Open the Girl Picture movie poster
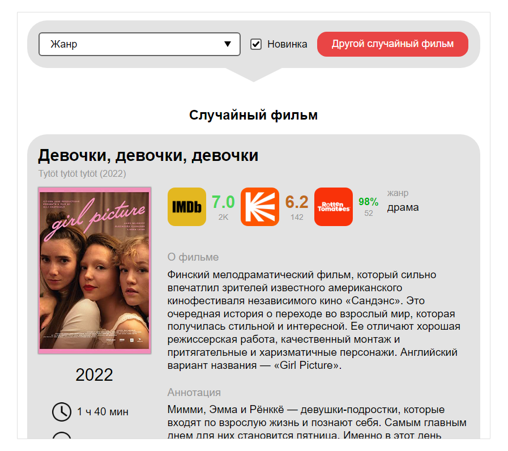 [95, 270]
